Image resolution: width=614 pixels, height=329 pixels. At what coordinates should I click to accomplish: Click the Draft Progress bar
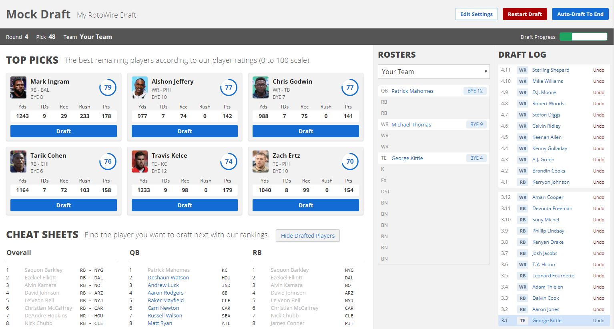pos(583,37)
